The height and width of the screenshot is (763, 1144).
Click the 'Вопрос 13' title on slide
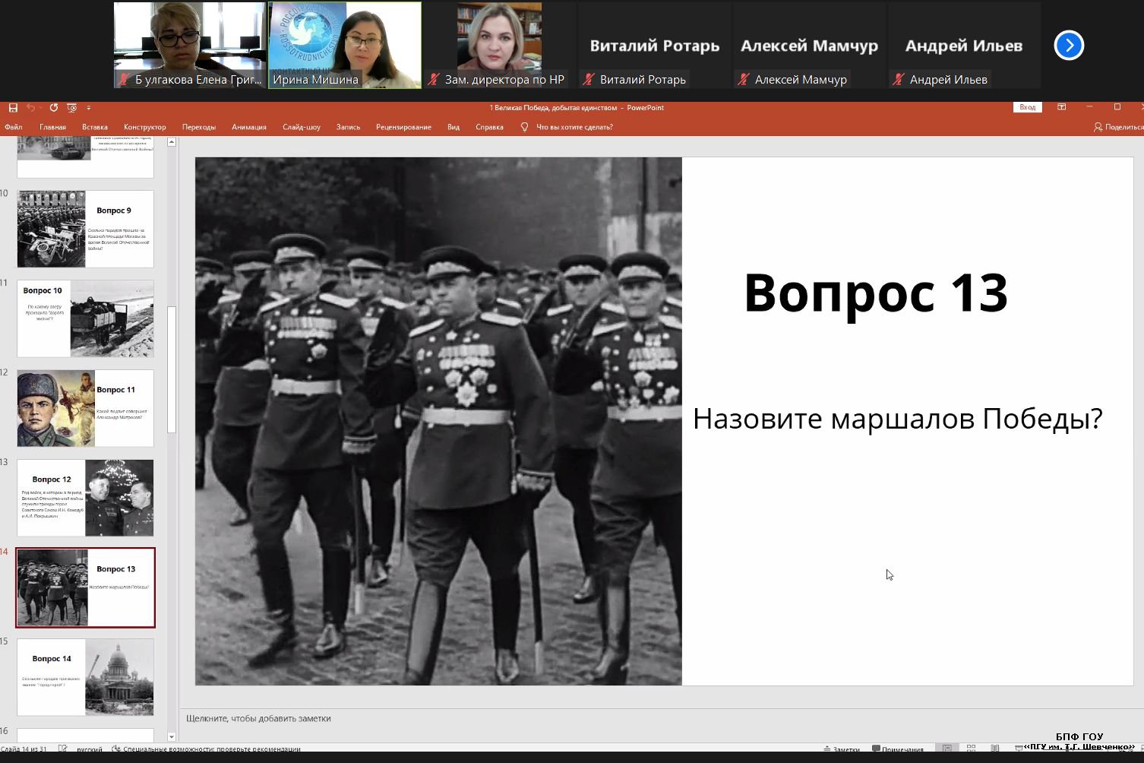tap(876, 293)
